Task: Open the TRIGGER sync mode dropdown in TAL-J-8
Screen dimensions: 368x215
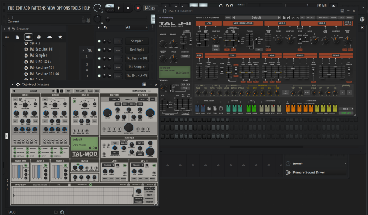Action: 185,56
